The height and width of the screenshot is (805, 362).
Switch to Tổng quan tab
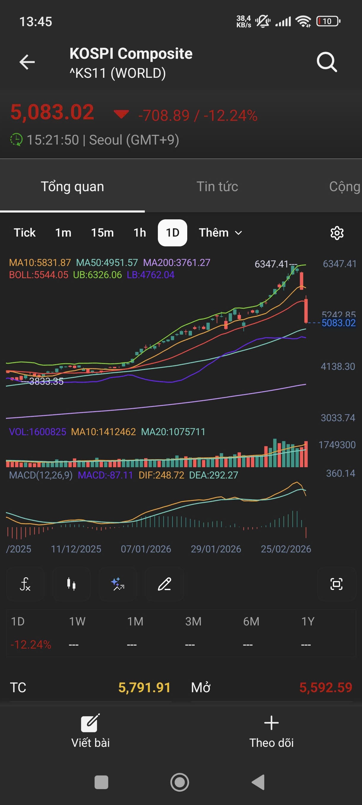click(72, 187)
